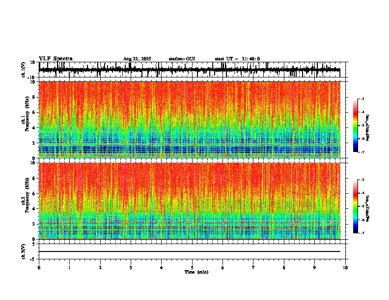Click the ch.1 spectrogram "8" kHz tick label
The width and height of the screenshot is (389, 300).
pyautogui.click(x=34, y=97)
